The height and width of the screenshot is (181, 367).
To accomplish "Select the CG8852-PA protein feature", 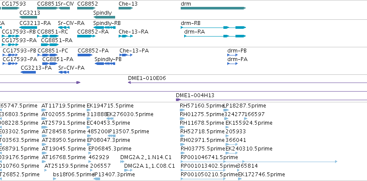I will click(x=85, y=55).
